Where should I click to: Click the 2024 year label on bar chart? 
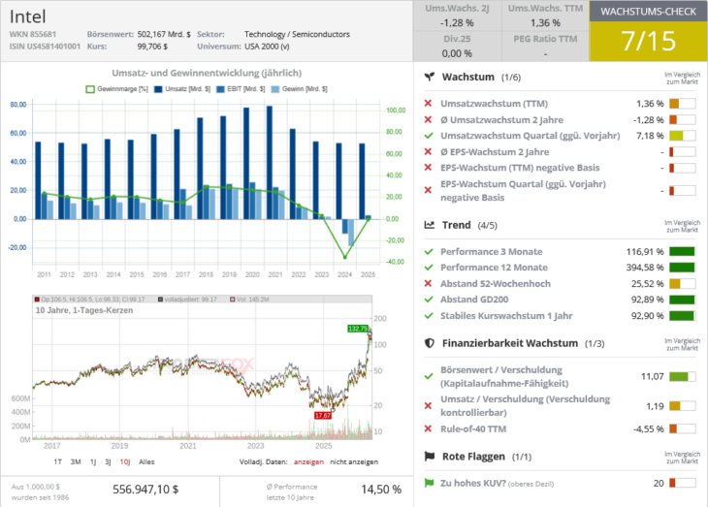coord(344,274)
